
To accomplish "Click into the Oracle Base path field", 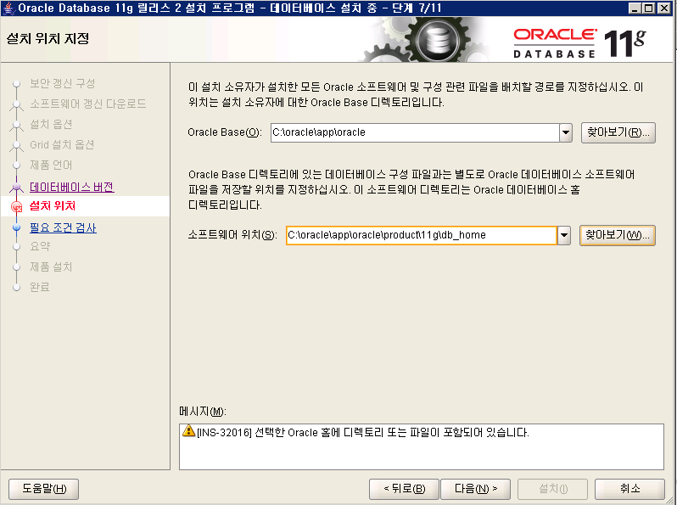I will [415, 132].
